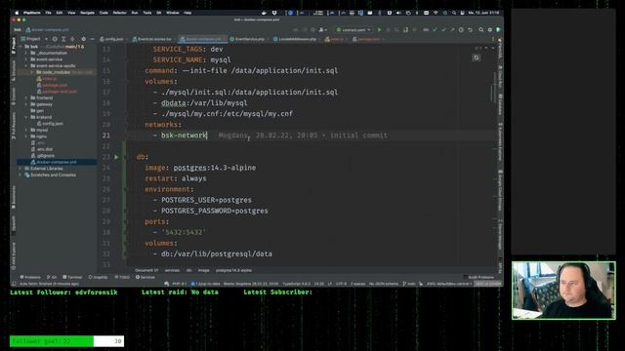Screen dimensions: 625x351
Task: Expand the _documentation folder
Action: (26, 53)
